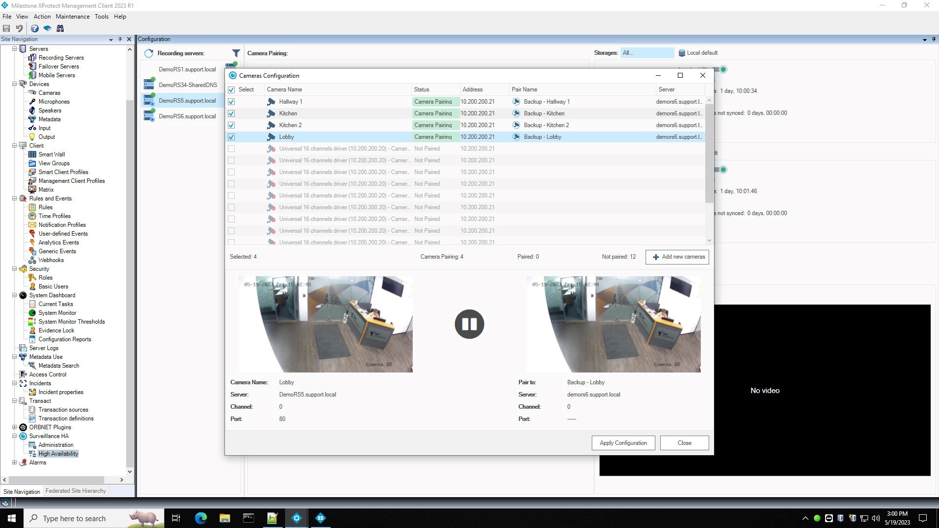Viewport: 939px width, 528px height.
Task: Open the Help toolbar icon
Action: [x=35, y=28]
